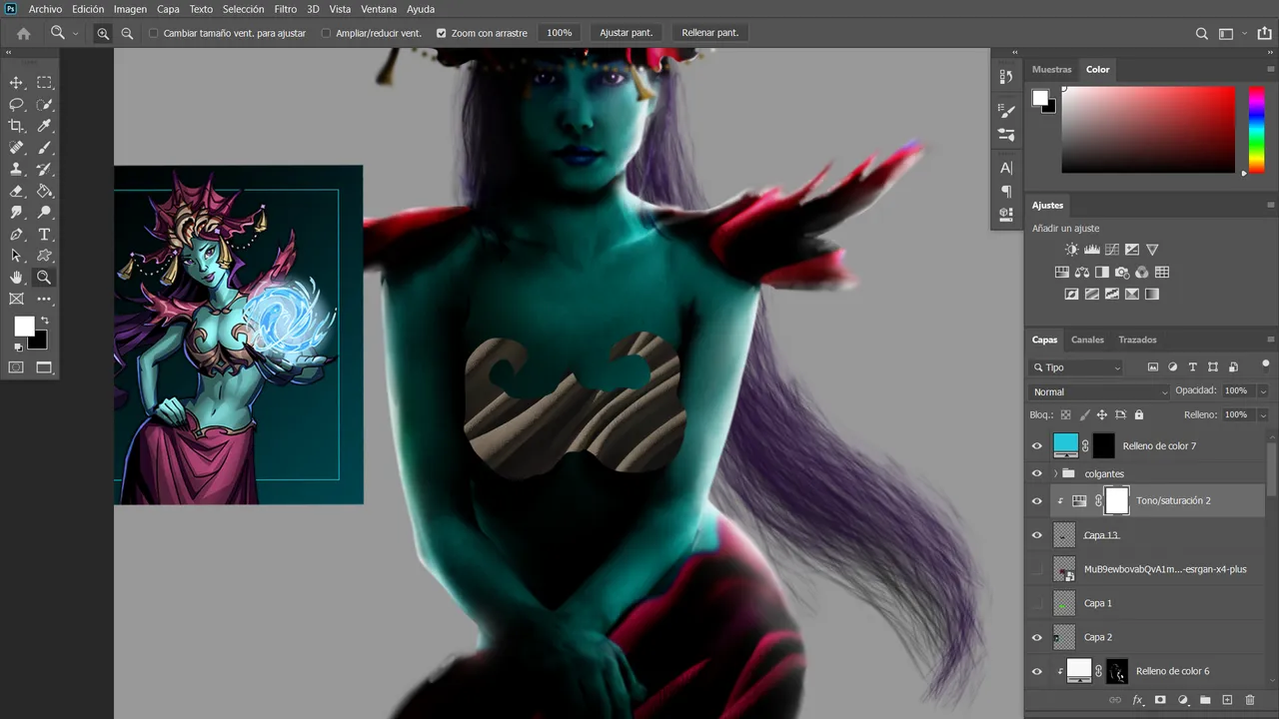Add a Curves adjustment
This screenshot has height=719, width=1279.
1111,250
